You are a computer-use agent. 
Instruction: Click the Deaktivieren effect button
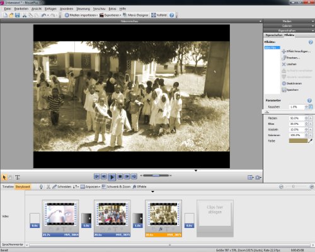(292, 83)
